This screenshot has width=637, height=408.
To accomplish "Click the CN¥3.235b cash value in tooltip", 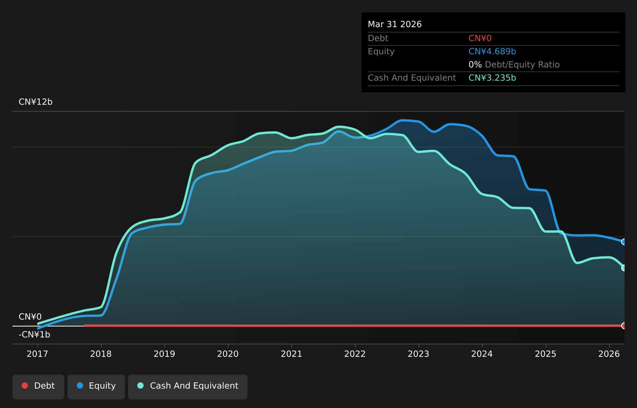I will tap(492, 78).
